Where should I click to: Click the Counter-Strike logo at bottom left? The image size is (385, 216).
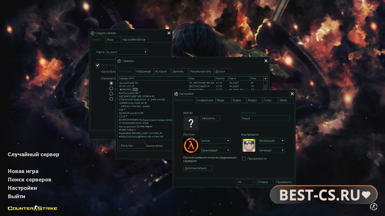tap(32, 208)
